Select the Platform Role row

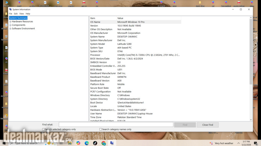[135, 84]
